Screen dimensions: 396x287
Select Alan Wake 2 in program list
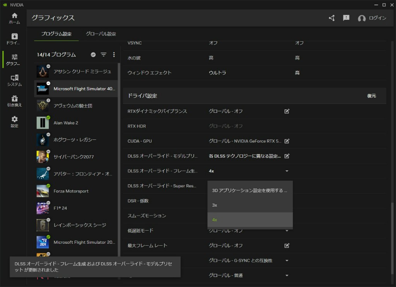click(66, 123)
